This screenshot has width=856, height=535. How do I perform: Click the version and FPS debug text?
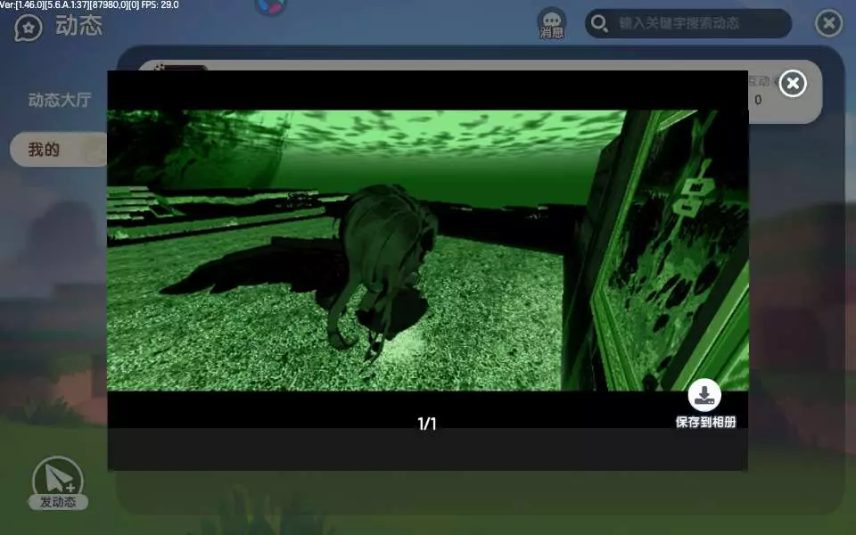(x=89, y=5)
